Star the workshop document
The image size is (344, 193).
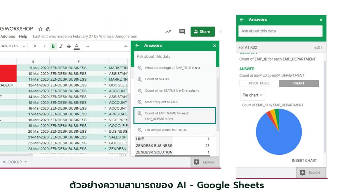pos(40,29)
